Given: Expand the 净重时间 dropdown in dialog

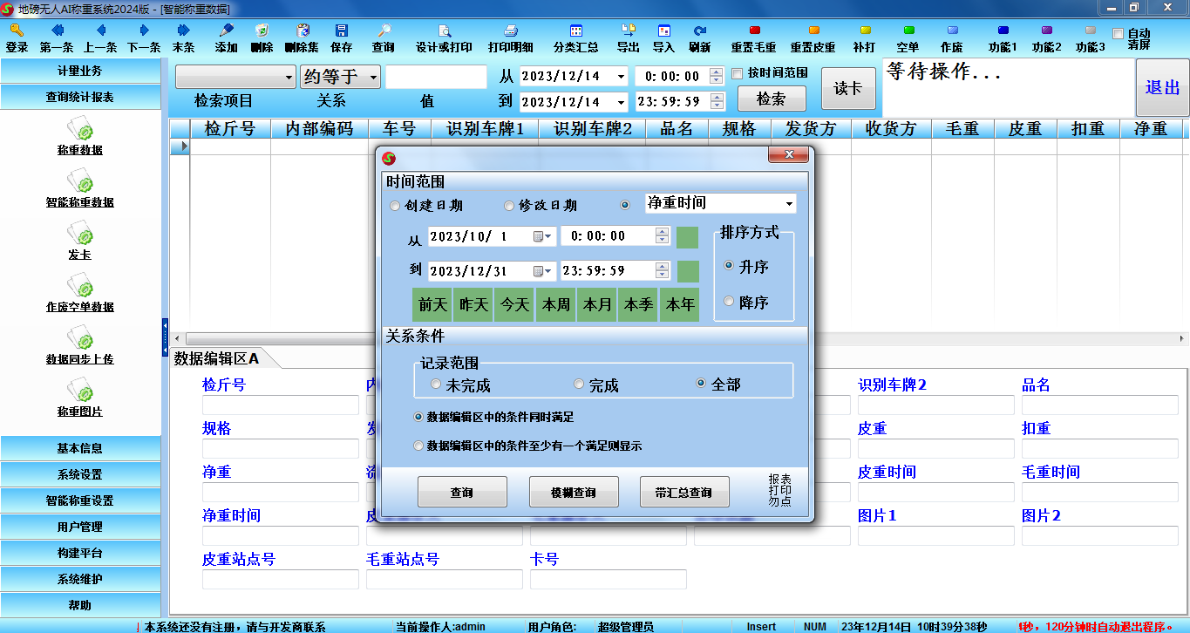Looking at the screenshot, I should click(789, 204).
